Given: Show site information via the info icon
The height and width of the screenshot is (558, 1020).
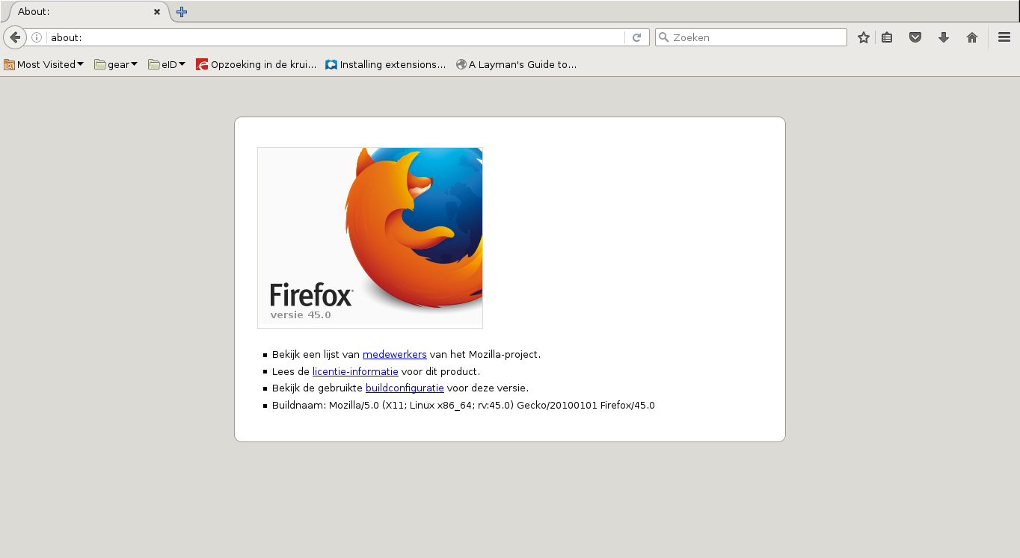Looking at the screenshot, I should (37, 37).
